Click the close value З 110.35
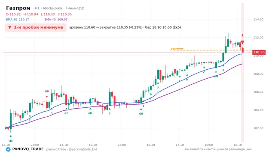This screenshot has width=275, height=154. pos(65,14)
